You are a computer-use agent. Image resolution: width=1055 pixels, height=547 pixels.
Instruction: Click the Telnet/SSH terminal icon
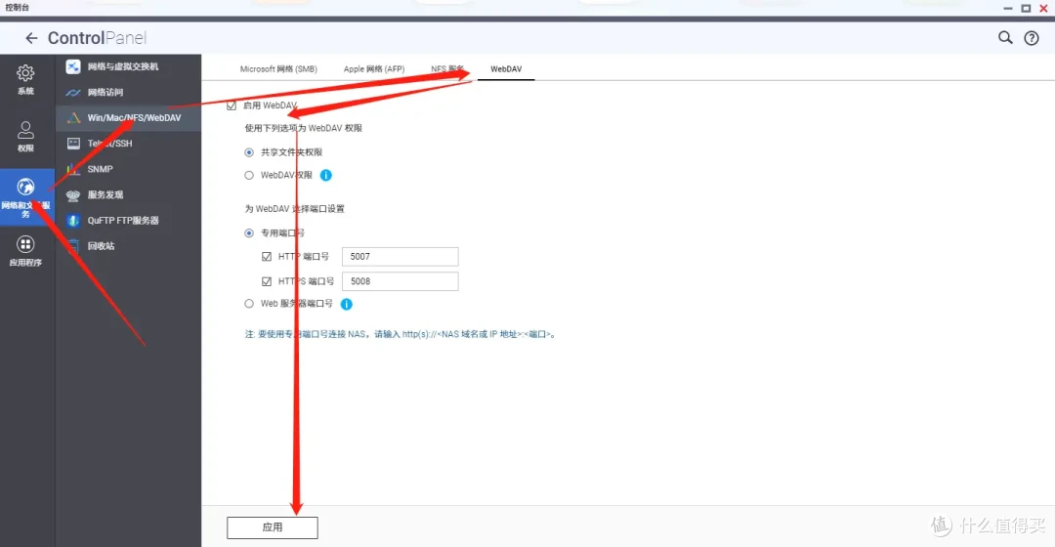coord(73,144)
